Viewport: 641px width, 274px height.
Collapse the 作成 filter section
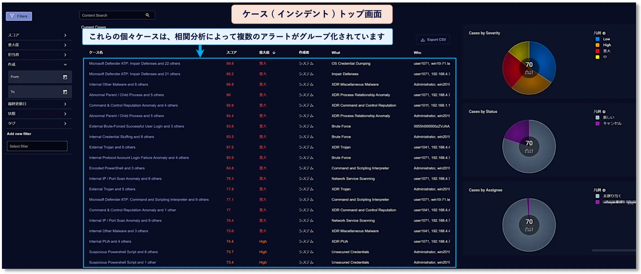[65, 65]
